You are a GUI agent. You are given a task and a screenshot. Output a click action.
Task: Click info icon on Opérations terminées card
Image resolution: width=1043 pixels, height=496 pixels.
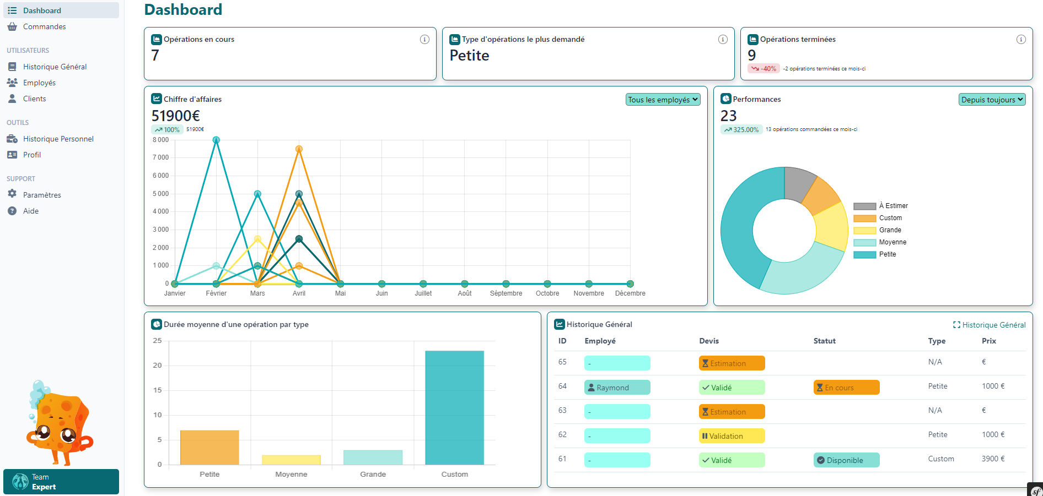click(1021, 40)
